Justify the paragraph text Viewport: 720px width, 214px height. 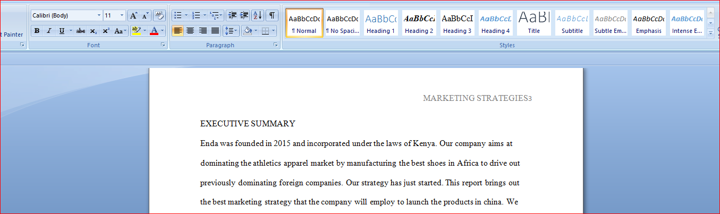click(215, 31)
